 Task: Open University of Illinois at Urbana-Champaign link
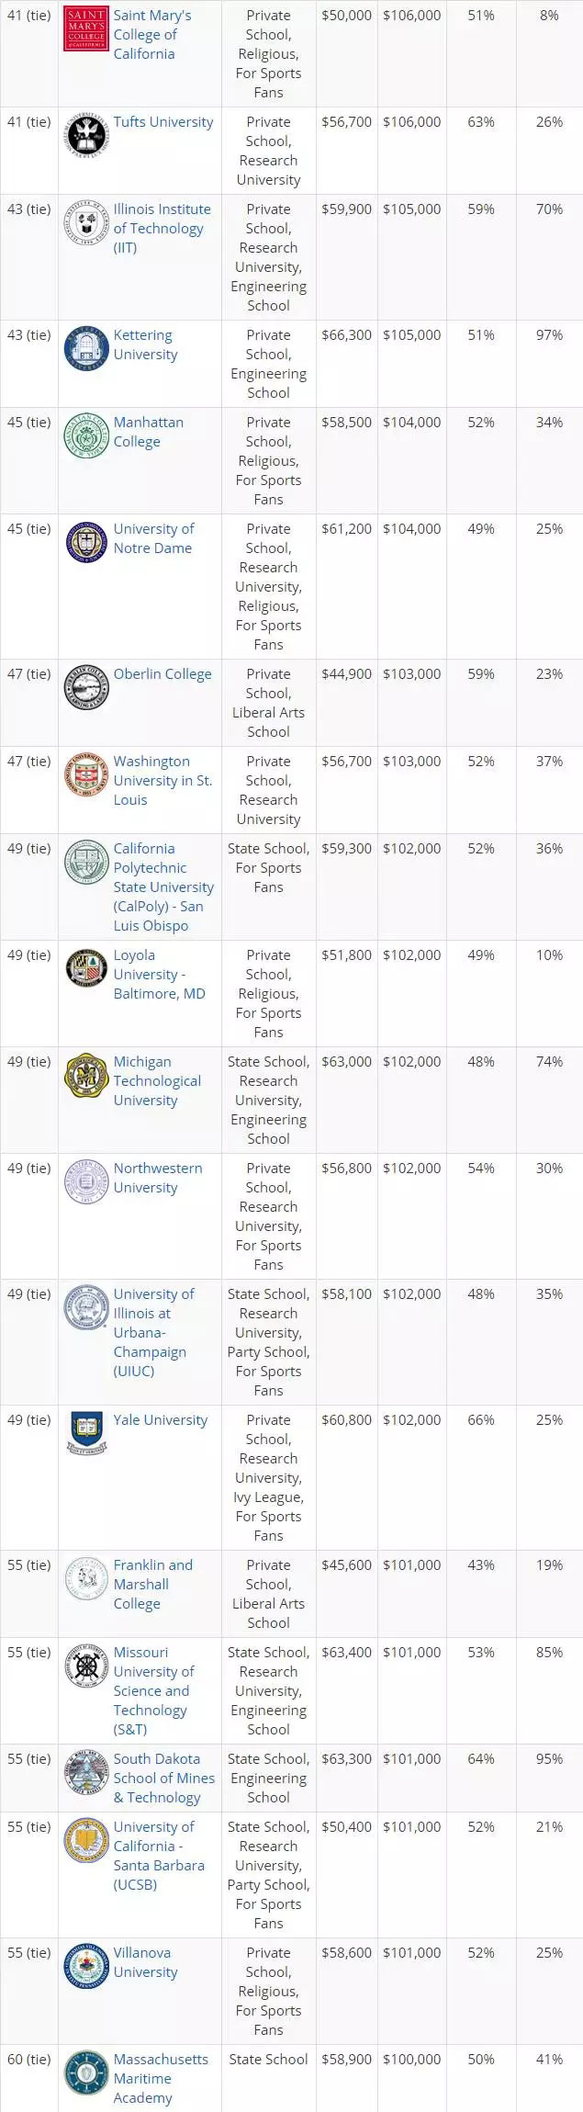tap(153, 1332)
